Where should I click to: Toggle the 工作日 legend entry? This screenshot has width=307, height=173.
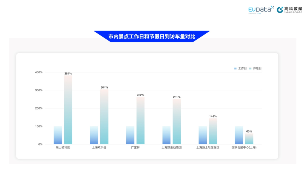241,69
